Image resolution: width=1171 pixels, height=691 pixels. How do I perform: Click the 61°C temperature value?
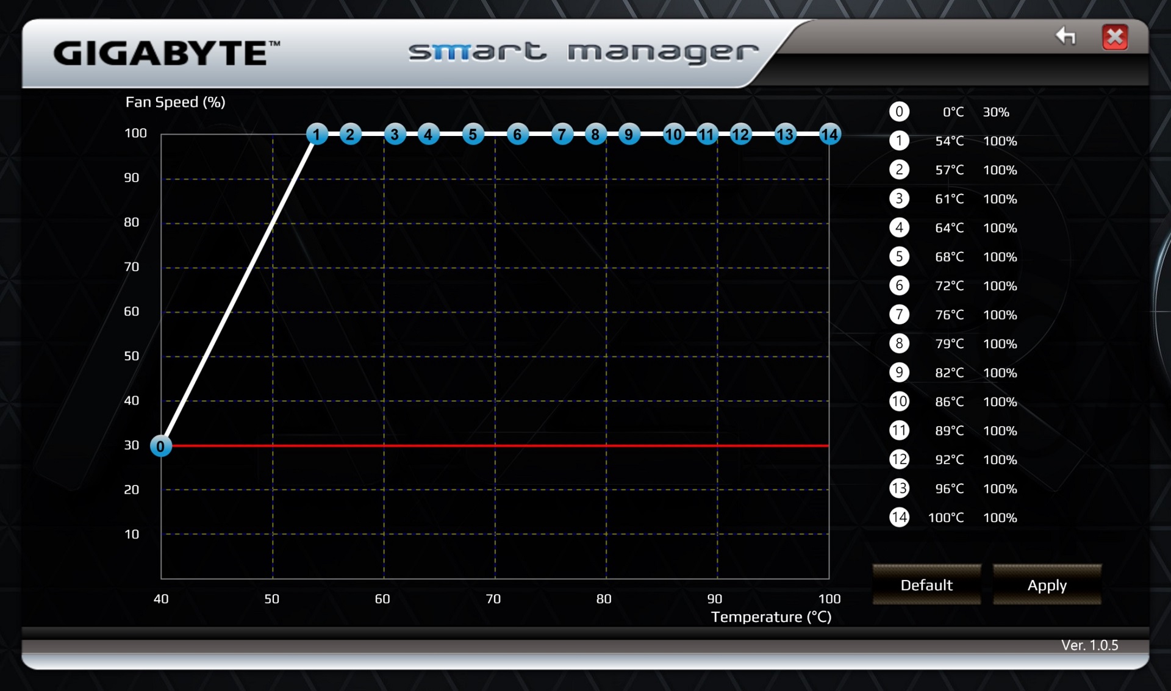[x=950, y=199]
